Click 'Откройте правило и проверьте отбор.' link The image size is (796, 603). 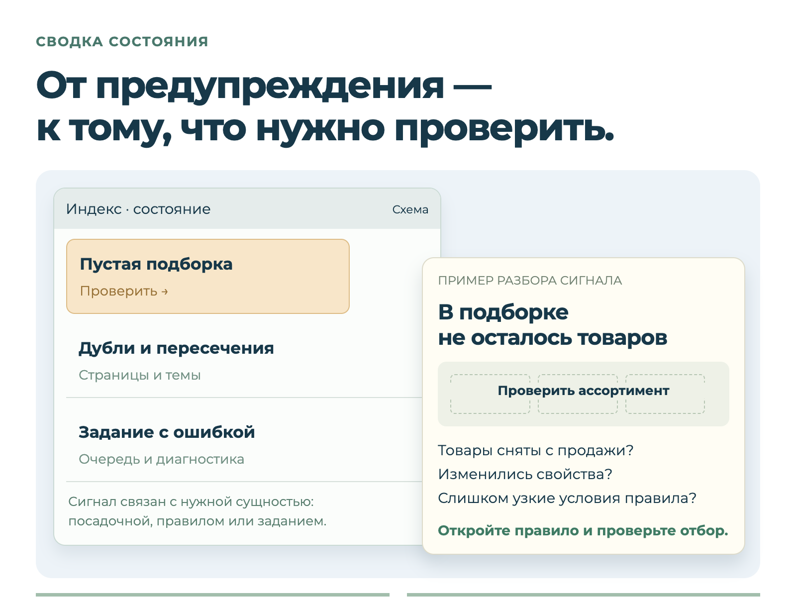[x=583, y=531]
